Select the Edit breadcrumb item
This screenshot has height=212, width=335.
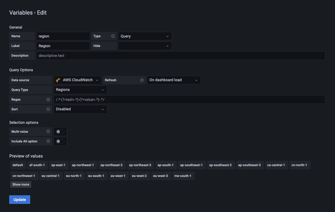pyautogui.click(x=42, y=12)
